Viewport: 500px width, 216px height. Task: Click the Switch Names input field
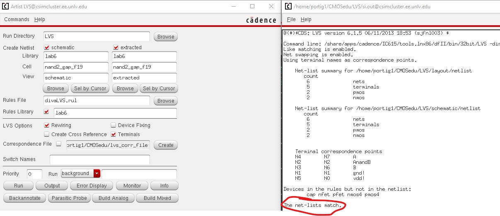point(99,159)
